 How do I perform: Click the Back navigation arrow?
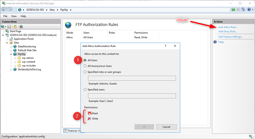[x=4, y=10]
